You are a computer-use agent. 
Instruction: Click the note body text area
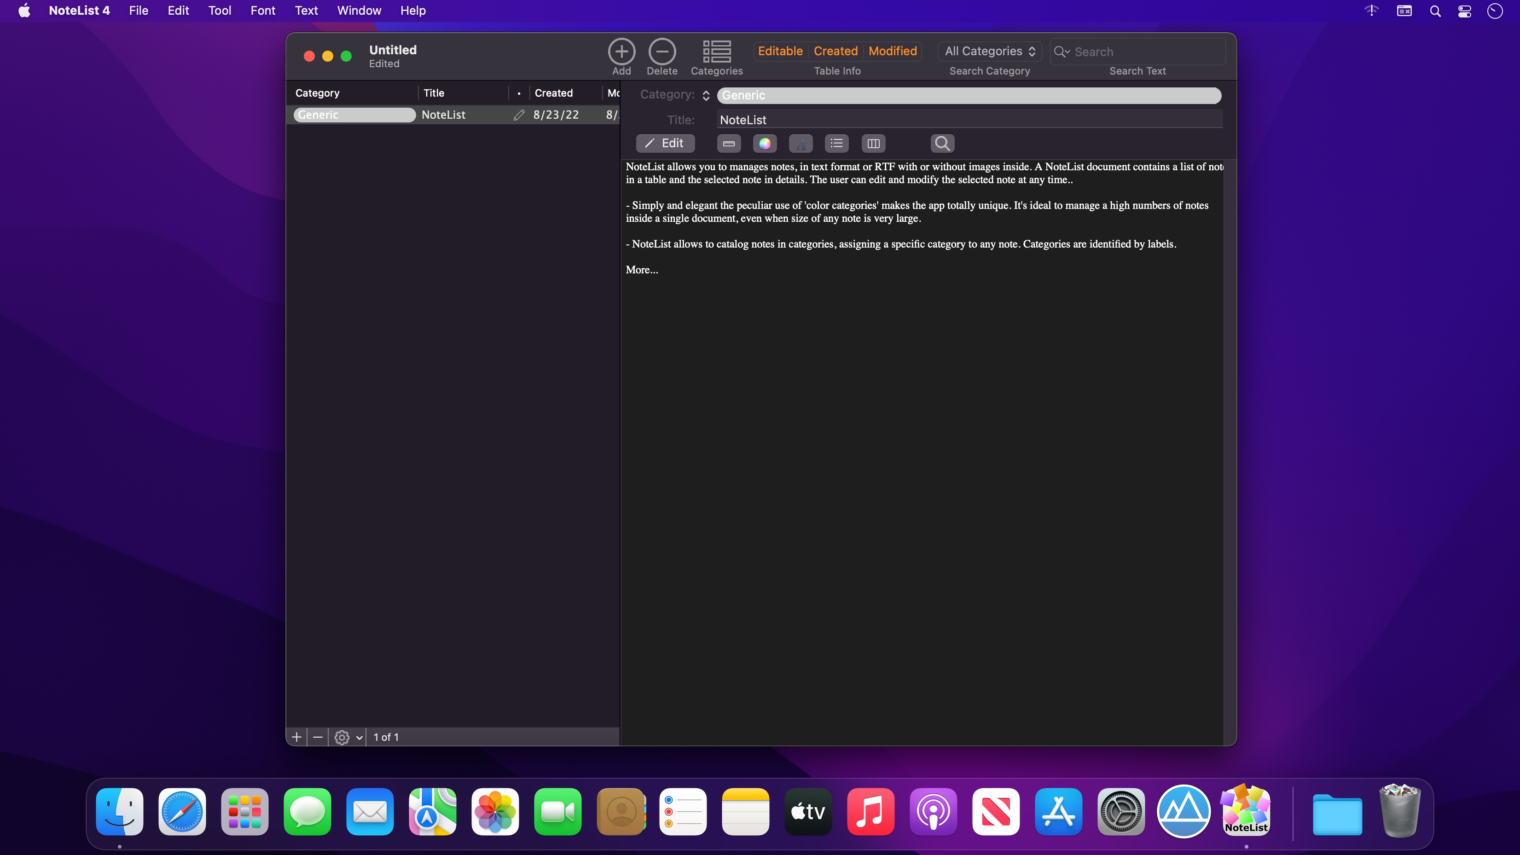point(922,452)
